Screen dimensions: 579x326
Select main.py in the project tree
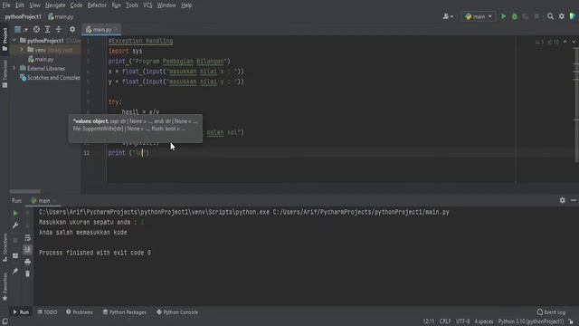41,59
